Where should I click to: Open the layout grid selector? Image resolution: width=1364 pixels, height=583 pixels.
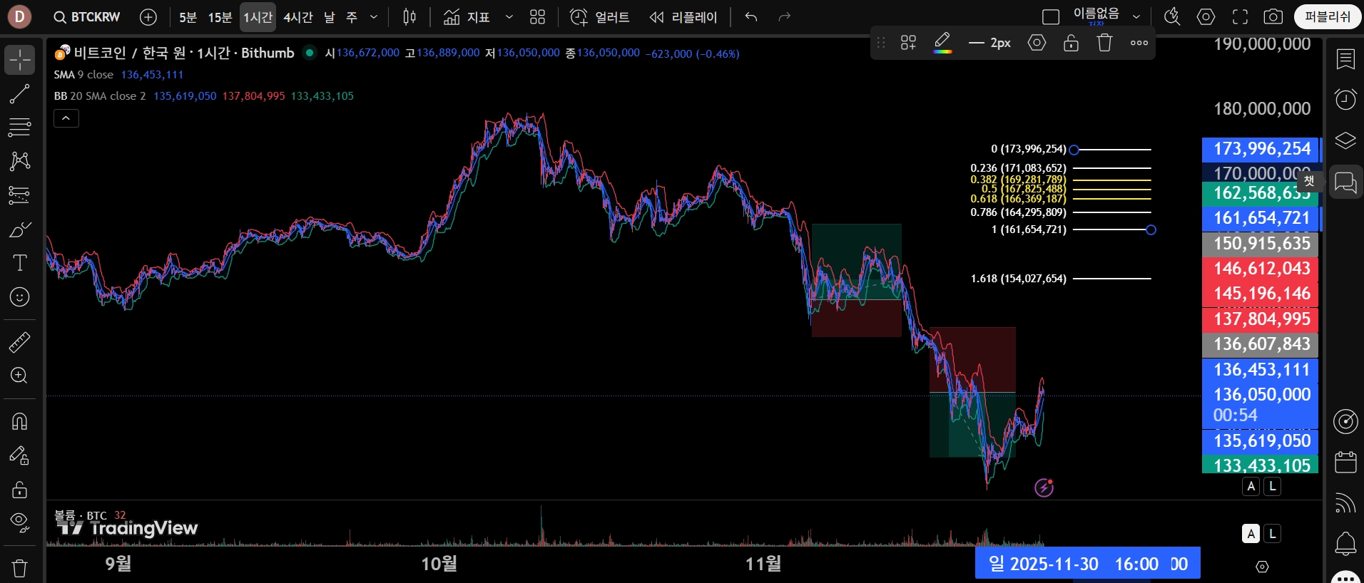(538, 17)
